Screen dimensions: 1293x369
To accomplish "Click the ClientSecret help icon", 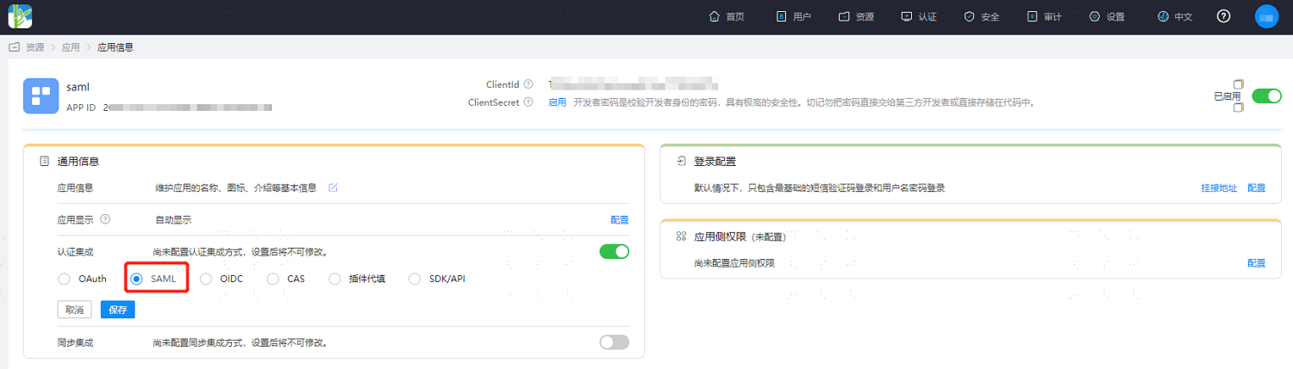I will tap(528, 102).
